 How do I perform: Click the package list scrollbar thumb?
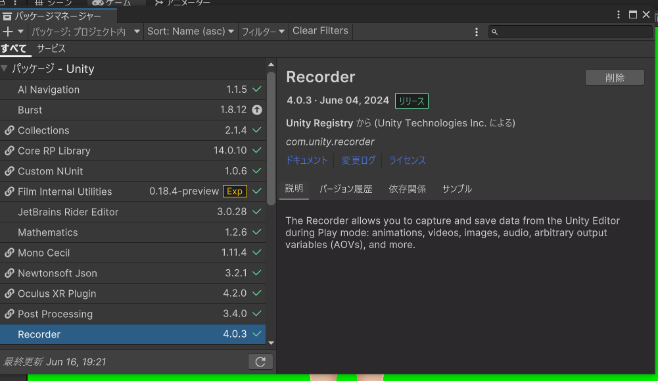[271, 139]
